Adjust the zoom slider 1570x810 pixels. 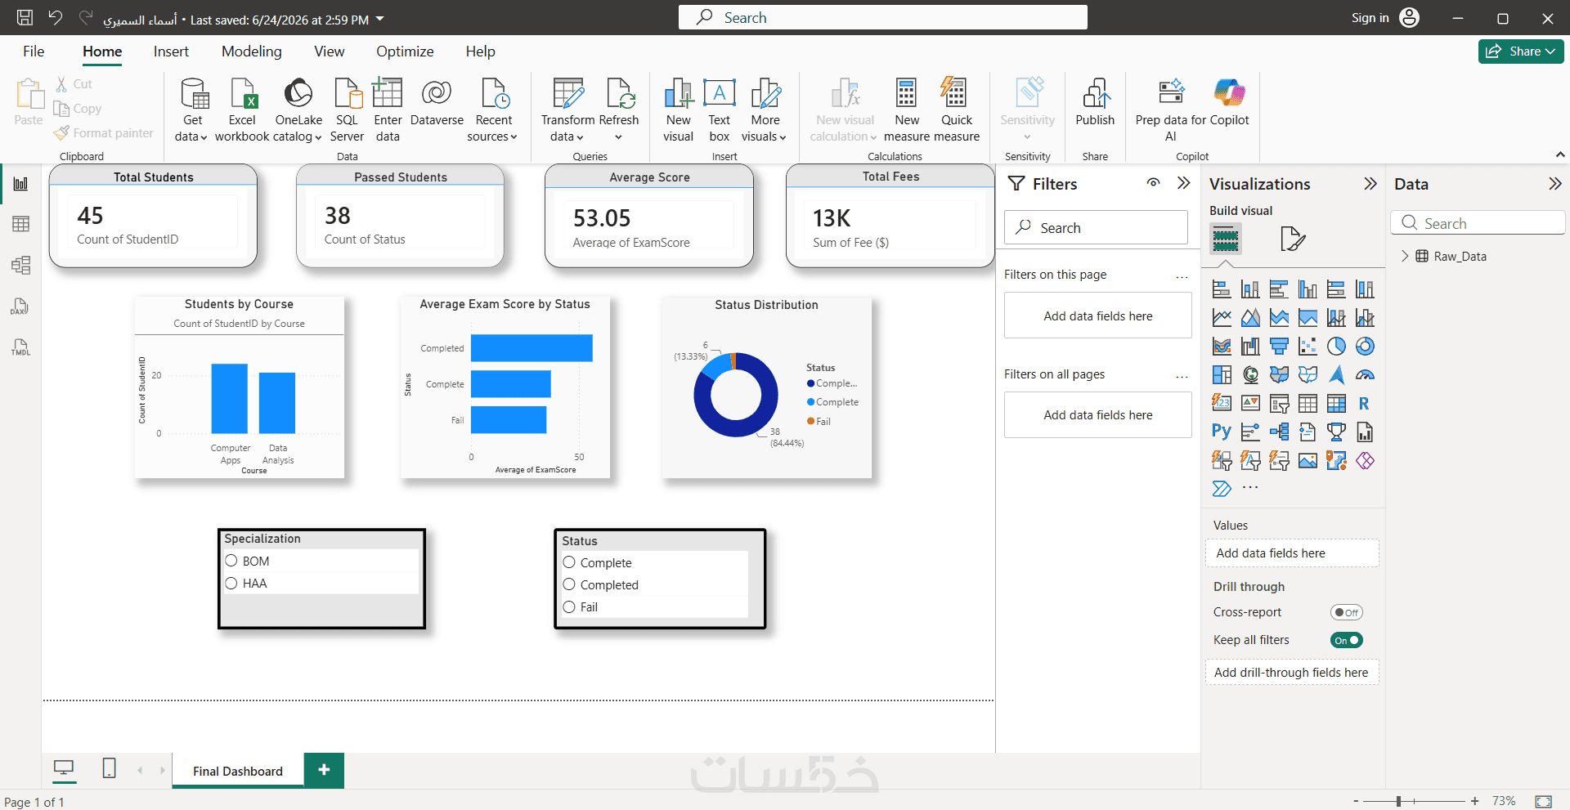click(x=1399, y=801)
